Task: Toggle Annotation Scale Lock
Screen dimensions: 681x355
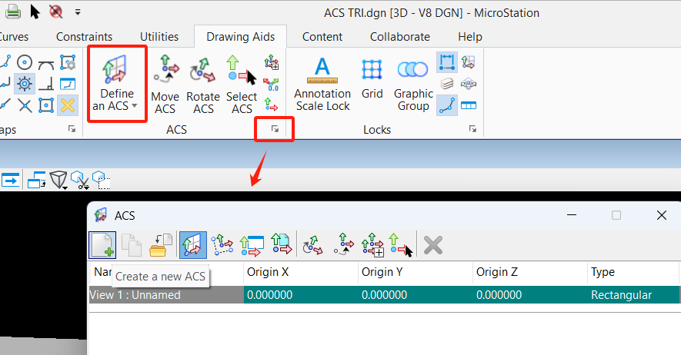Action: tap(322, 84)
